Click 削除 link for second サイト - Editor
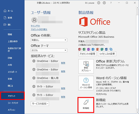The image size is (139, 114). 63,97
